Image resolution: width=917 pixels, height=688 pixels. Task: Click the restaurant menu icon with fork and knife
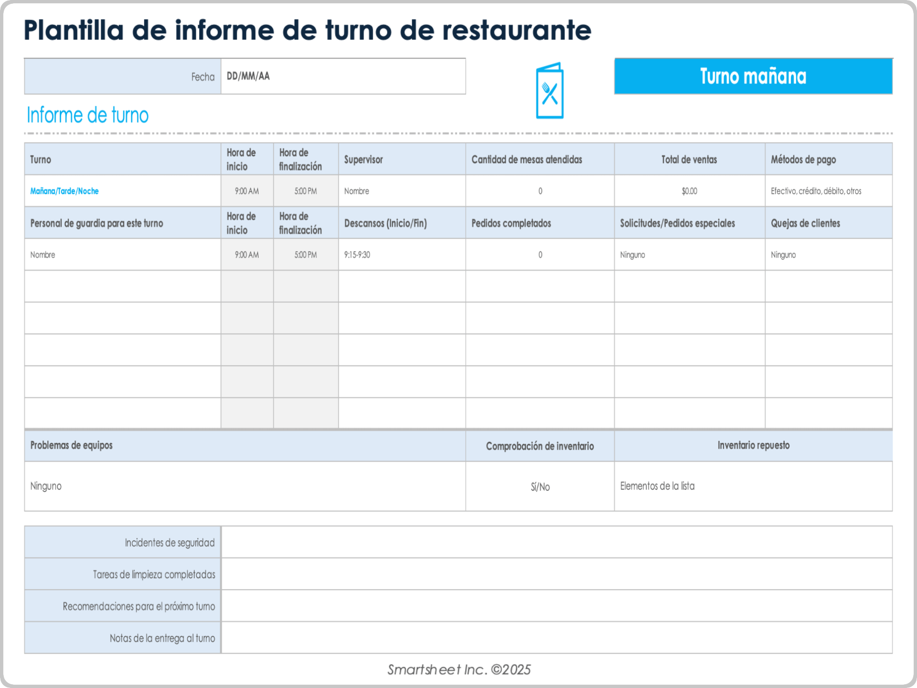point(550,91)
